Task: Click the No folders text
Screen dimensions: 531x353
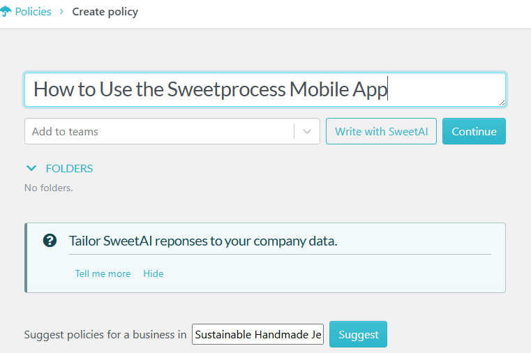Action: [x=49, y=188]
